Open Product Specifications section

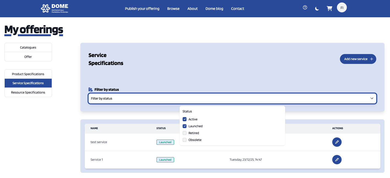28,74
